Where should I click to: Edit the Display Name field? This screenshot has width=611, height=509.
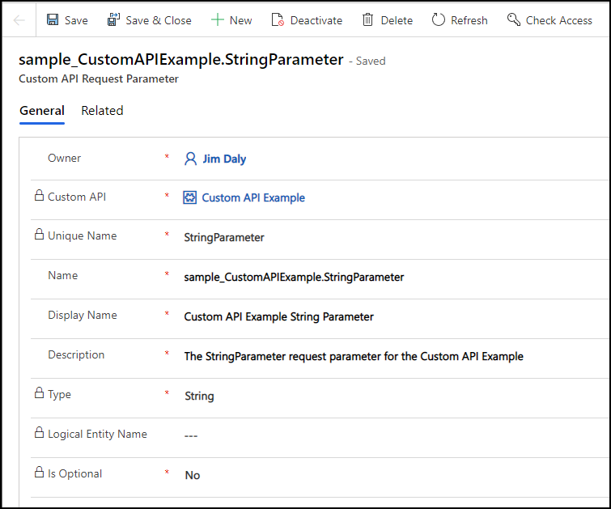point(279,316)
